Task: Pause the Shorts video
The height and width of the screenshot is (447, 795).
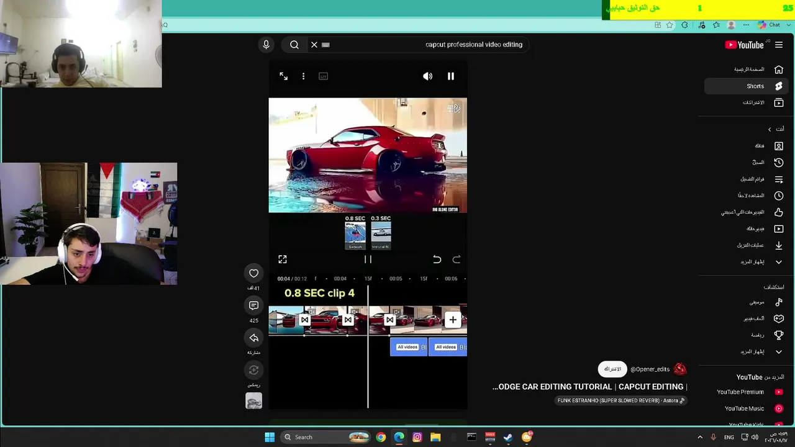Action: click(451, 76)
